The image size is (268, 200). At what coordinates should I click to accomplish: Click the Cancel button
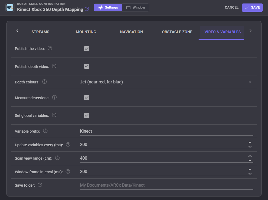[x=232, y=7]
